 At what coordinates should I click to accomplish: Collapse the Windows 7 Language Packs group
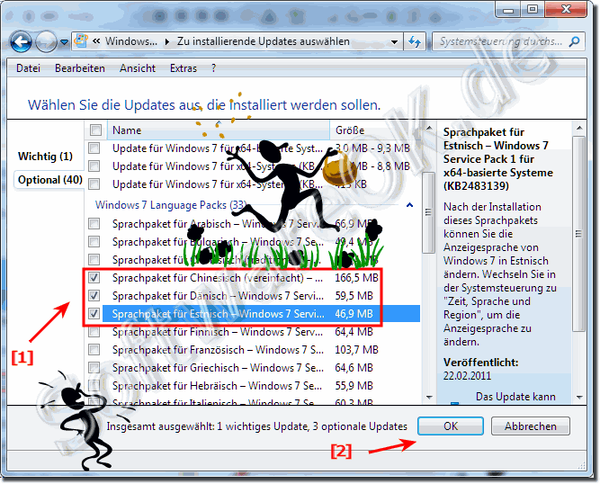click(x=409, y=205)
